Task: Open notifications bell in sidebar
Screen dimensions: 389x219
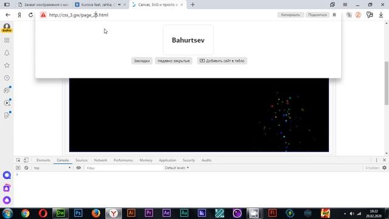Action: click(7, 53)
